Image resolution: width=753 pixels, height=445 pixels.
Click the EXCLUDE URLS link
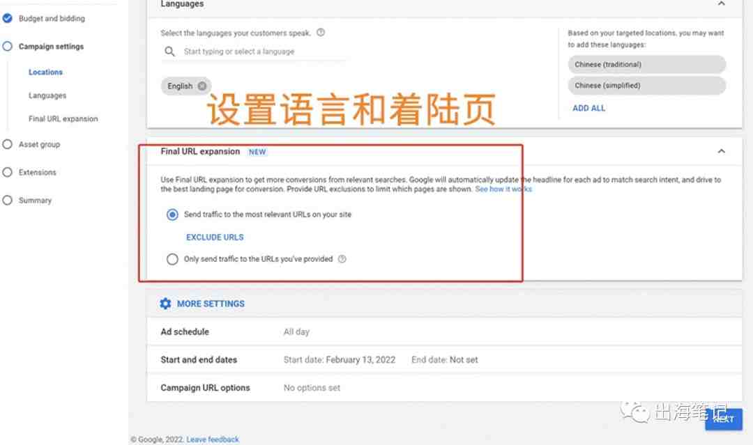[x=215, y=237]
